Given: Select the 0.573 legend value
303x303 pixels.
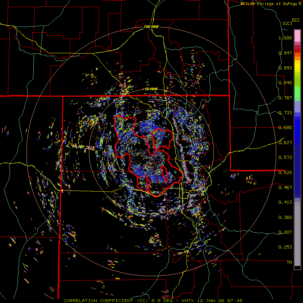Looking at the screenshot, I should [x=285, y=158].
